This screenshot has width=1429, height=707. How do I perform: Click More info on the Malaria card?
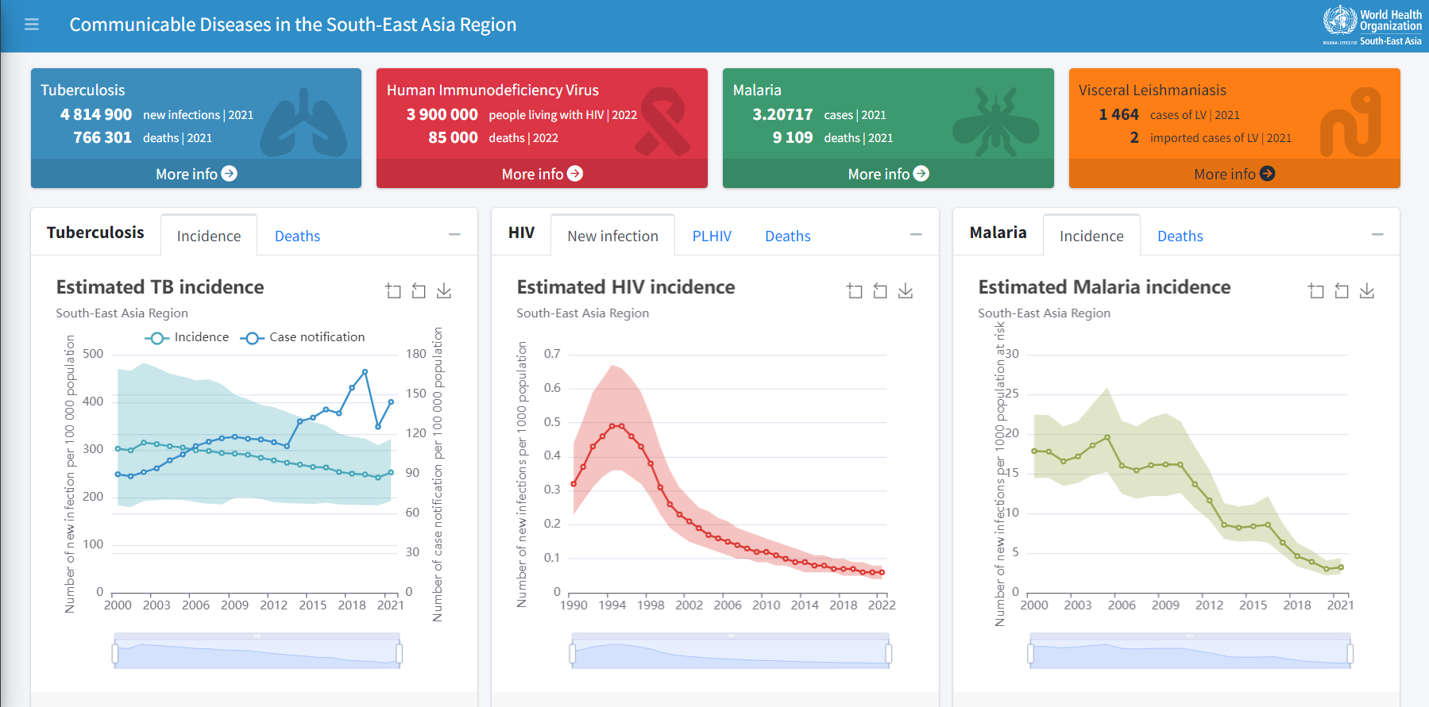887,173
